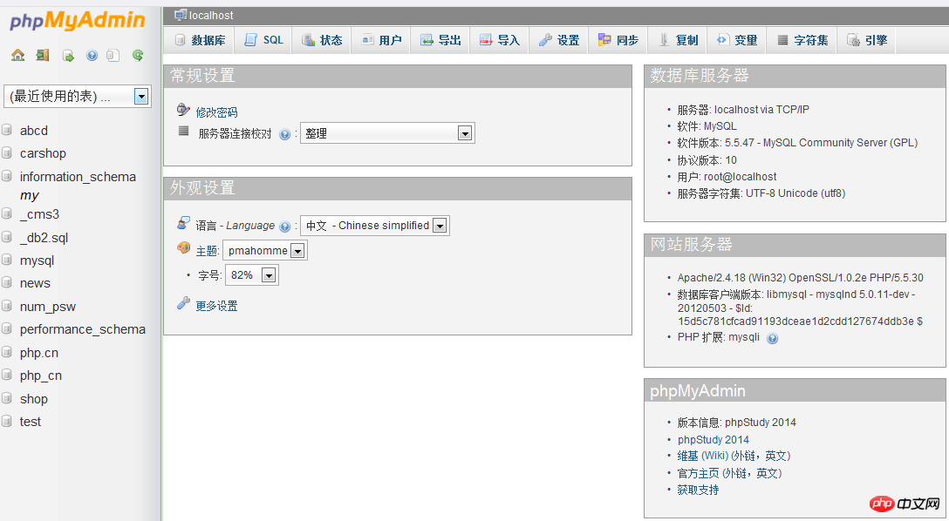
Task: Open the 状态 (Status) tab
Action: pos(321,40)
